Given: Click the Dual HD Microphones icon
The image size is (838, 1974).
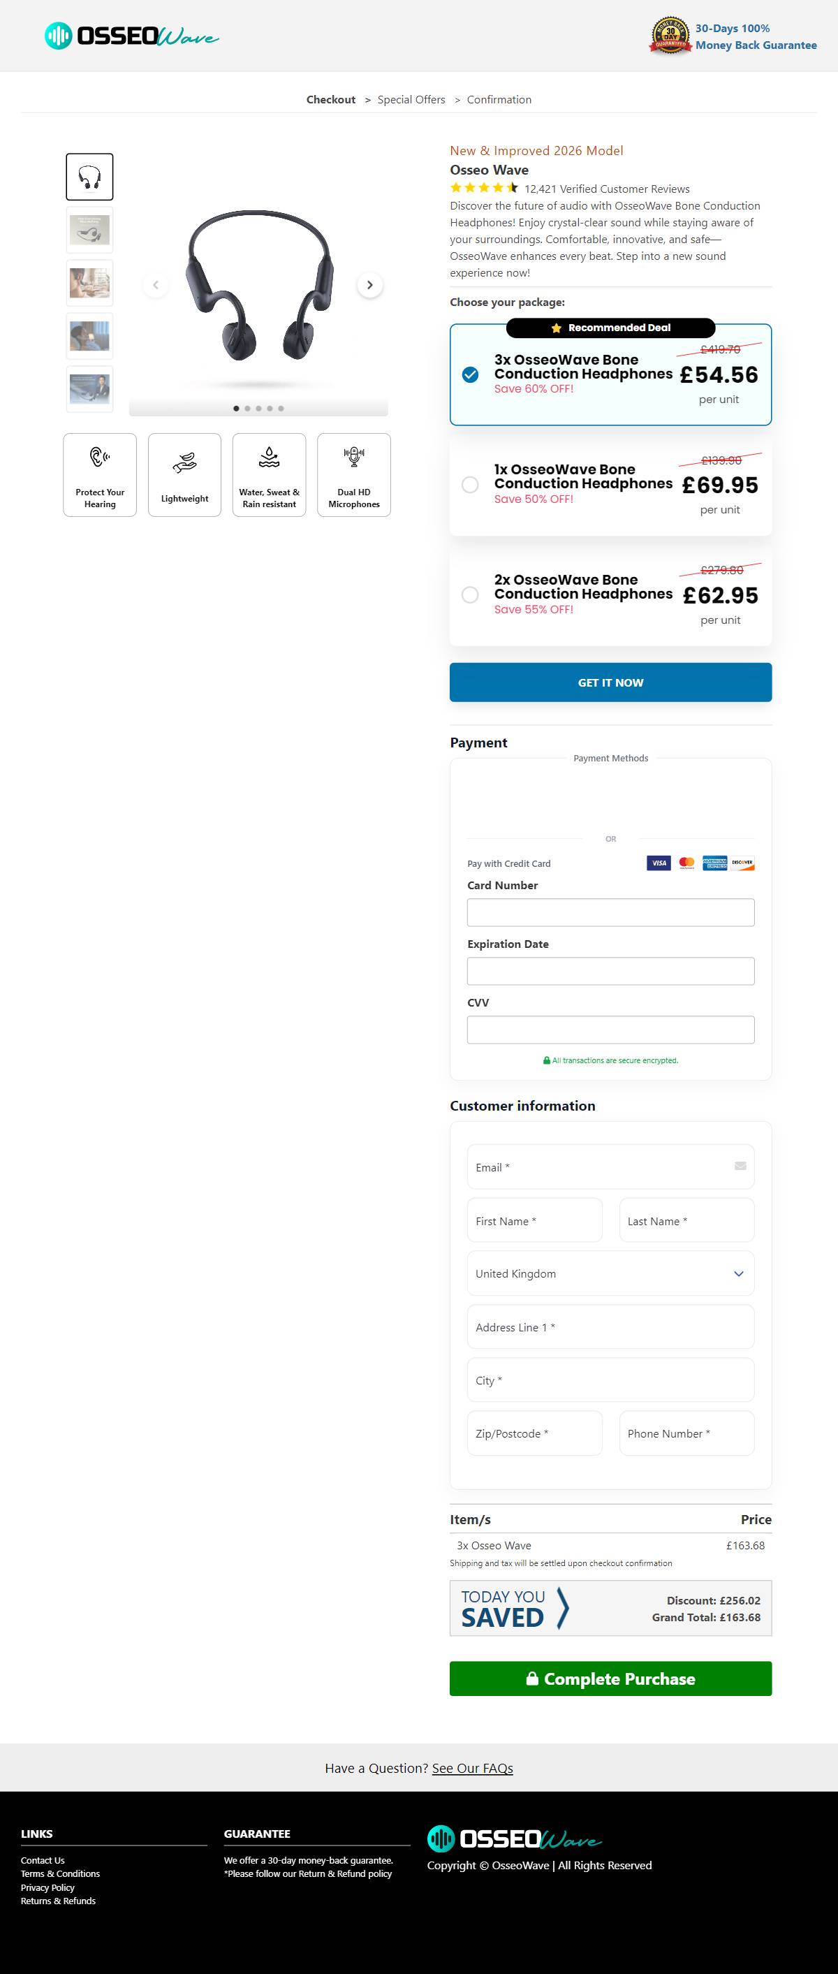Looking at the screenshot, I should pyautogui.click(x=354, y=458).
